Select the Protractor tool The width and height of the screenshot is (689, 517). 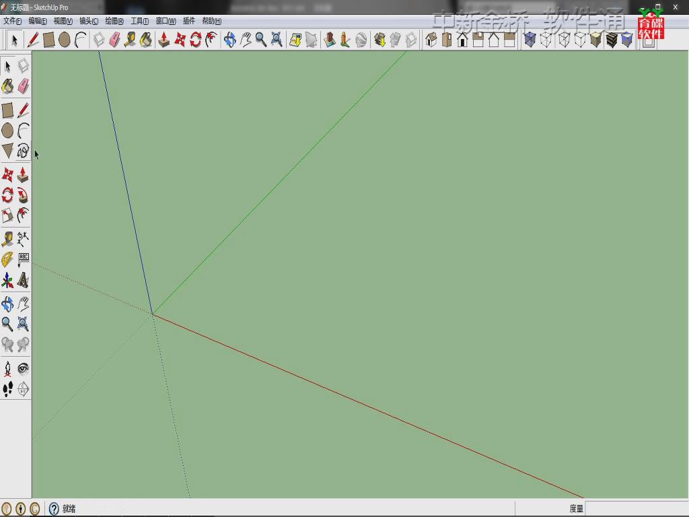[x=7, y=259]
